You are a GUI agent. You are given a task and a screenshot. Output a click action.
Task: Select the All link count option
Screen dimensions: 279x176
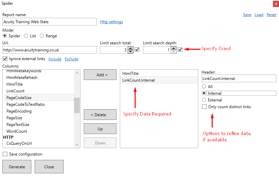[204, 87]
